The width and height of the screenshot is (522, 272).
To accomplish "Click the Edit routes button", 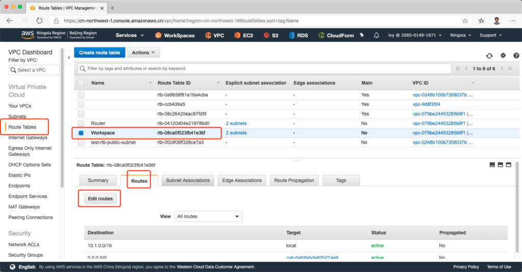I will [x=100, y=199].
